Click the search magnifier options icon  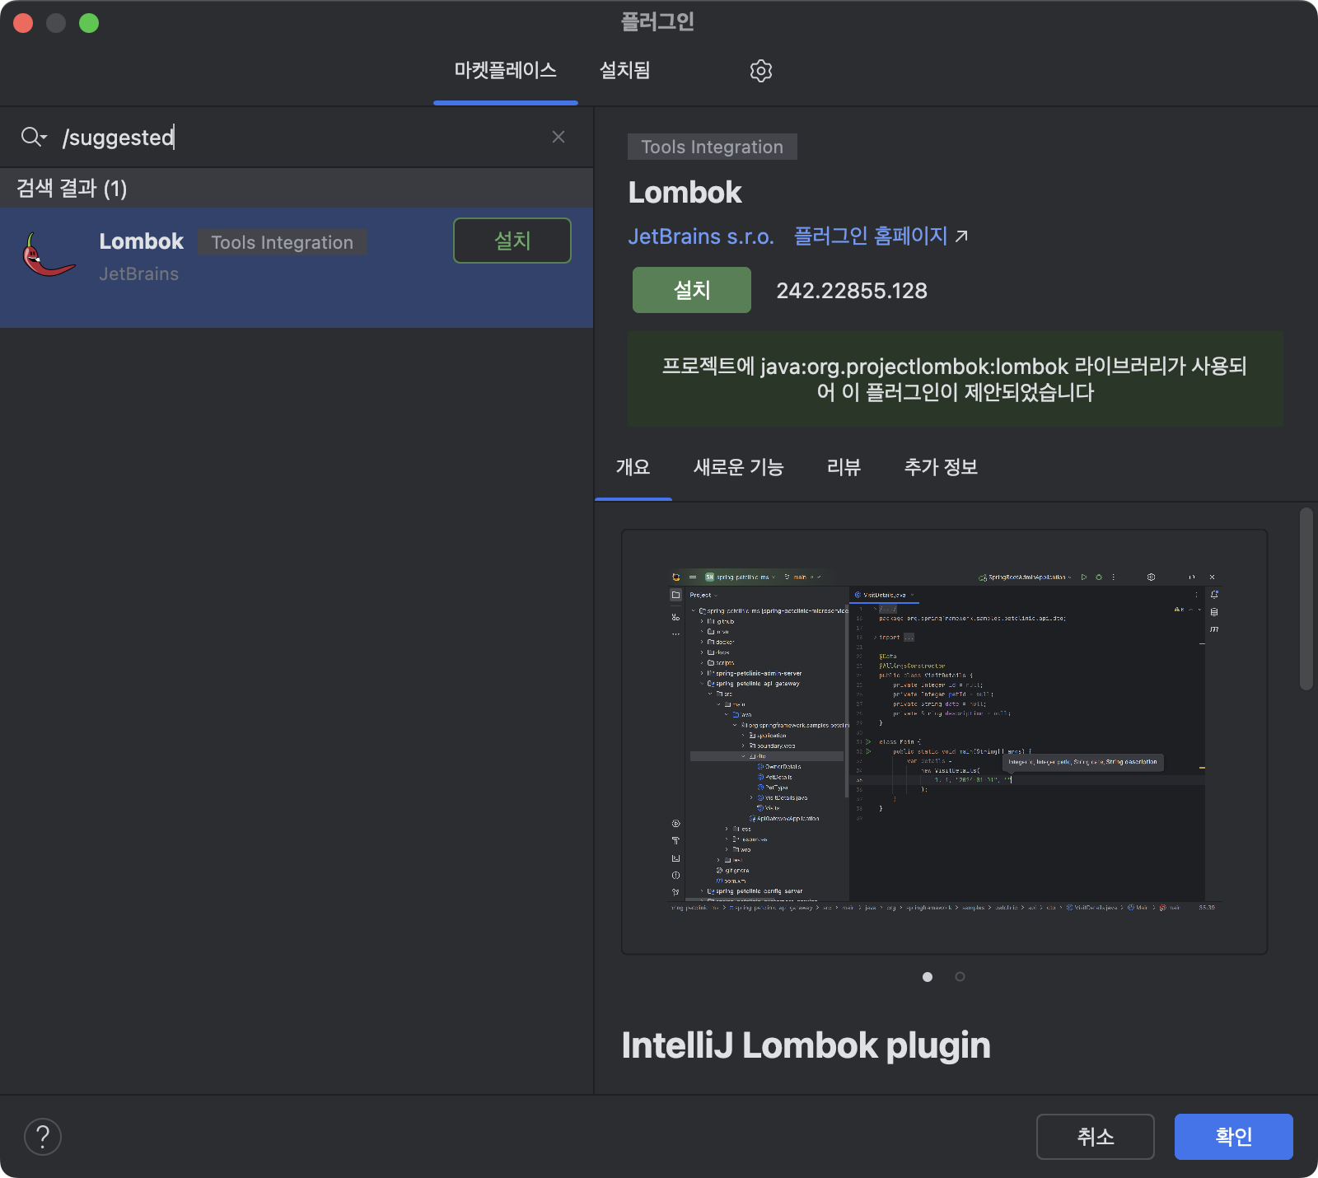click(34, 137)
